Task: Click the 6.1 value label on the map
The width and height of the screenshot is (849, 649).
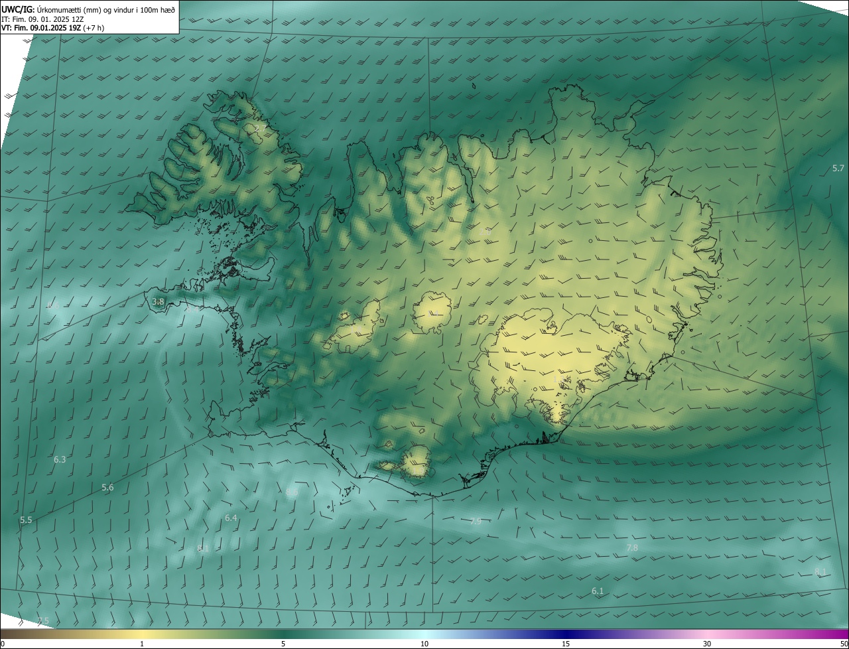Action: [598, 591]
